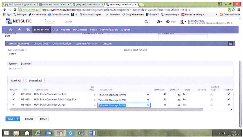Click the search magnifier icon
The image size is (243, 137).
pos(146,22)
